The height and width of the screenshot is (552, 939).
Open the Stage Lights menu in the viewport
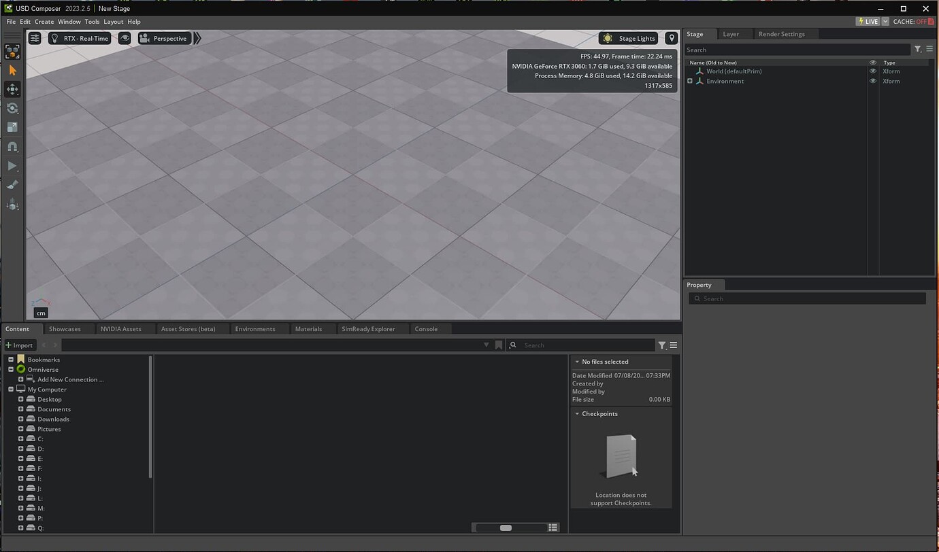pos(627,38)
